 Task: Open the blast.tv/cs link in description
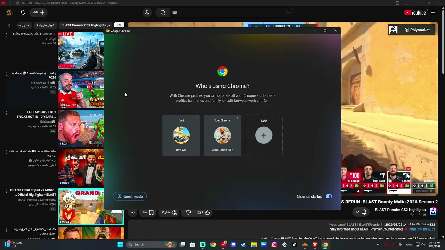point(422,230)
